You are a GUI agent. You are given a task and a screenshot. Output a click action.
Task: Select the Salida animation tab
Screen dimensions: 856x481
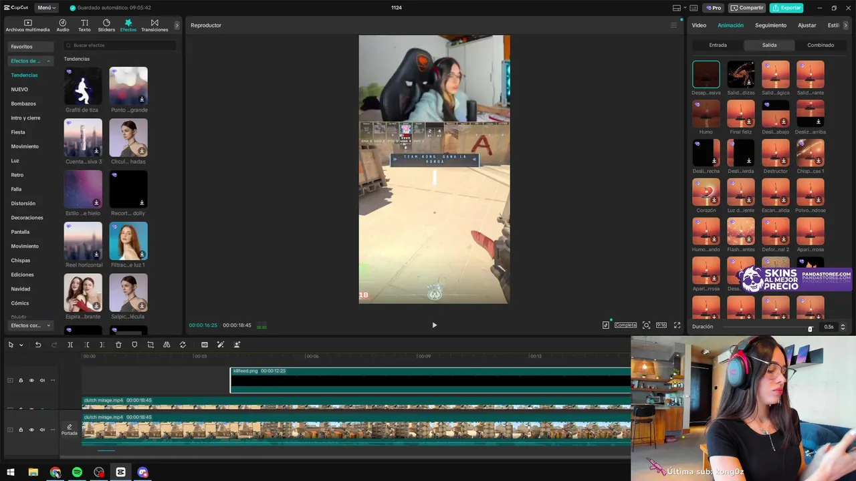(x=769, y=45)
